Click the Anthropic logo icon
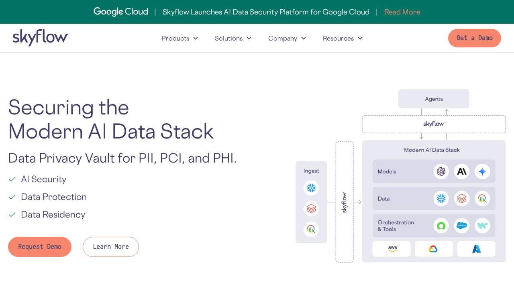 pos(462,171)
